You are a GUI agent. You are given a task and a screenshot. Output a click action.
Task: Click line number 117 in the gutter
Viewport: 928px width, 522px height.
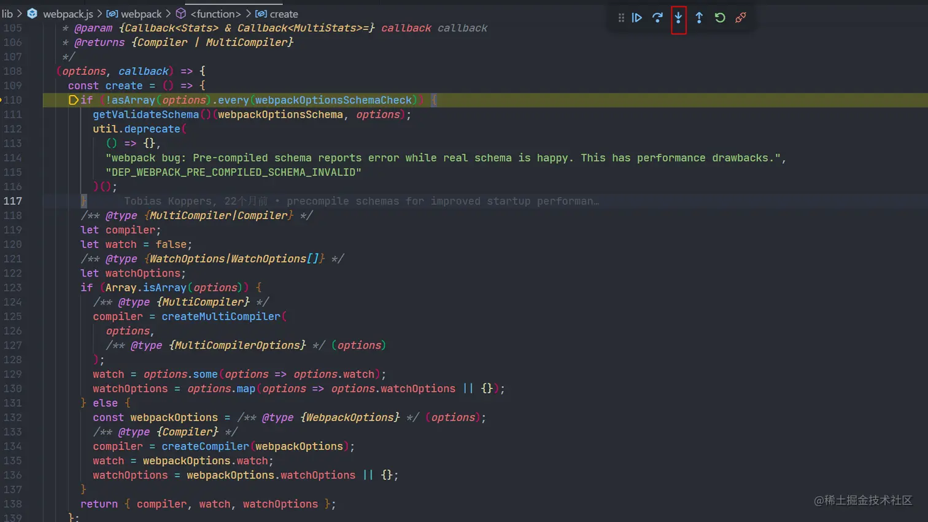coord(12,201)
